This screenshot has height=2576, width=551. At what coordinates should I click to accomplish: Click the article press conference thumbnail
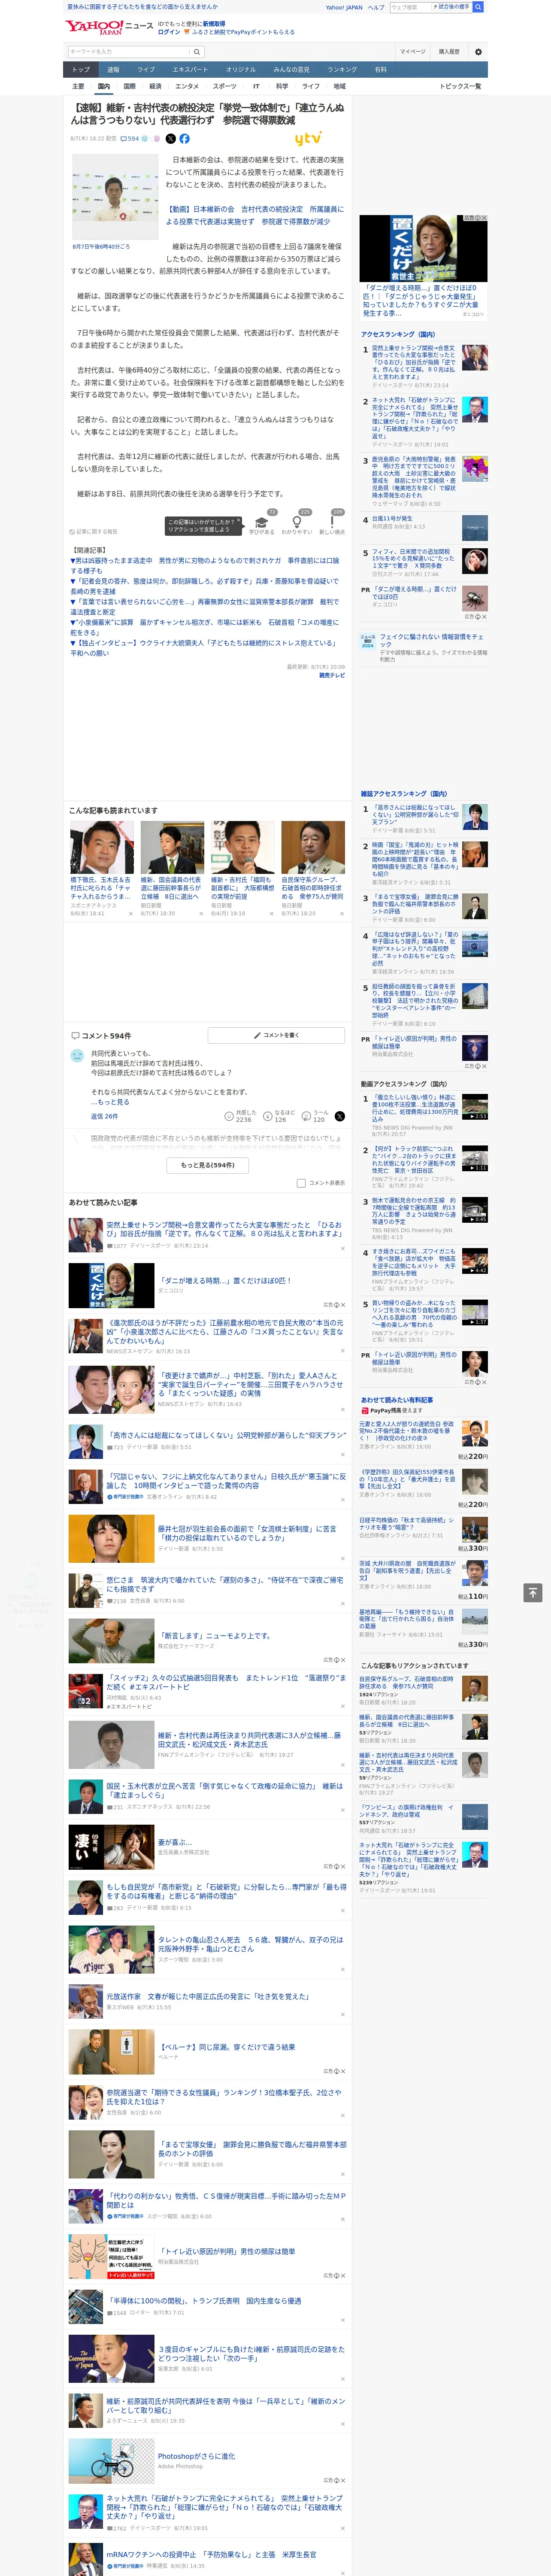115,197
